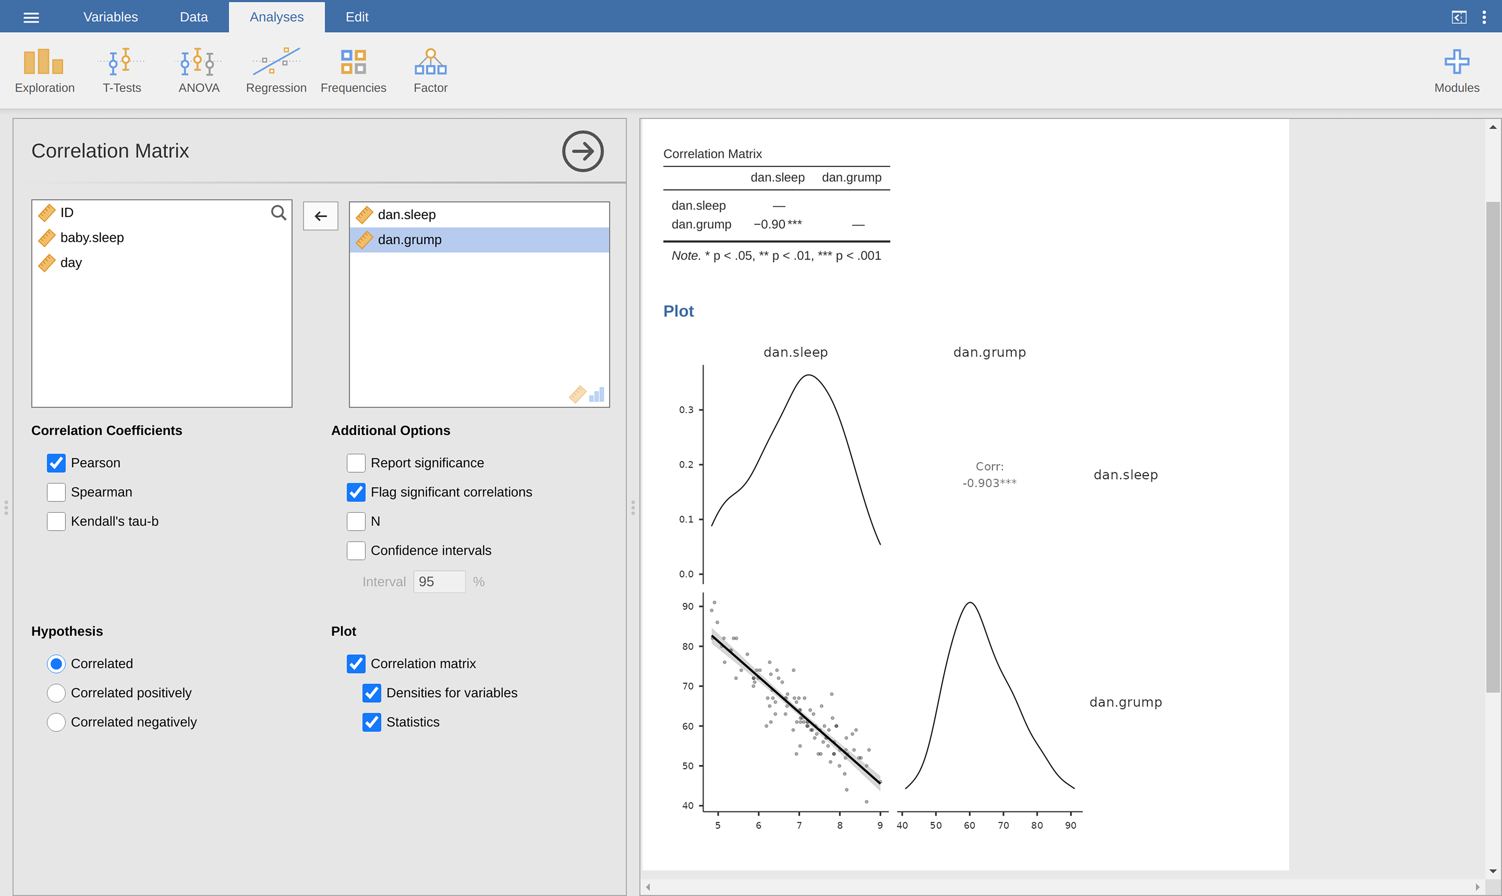Switch to the Analyses tab
This screenshot has width=1502, height=896.
click(x=277, y=17)
